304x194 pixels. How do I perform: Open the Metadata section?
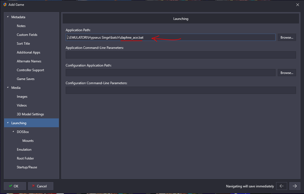18,17
